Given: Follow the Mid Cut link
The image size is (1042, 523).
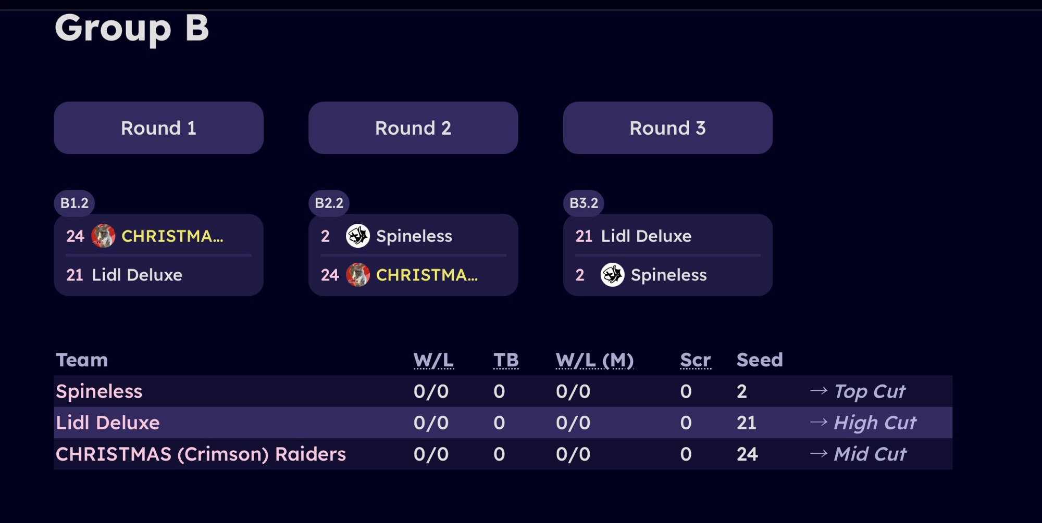Looking at the screenshot, I should 870,454.
